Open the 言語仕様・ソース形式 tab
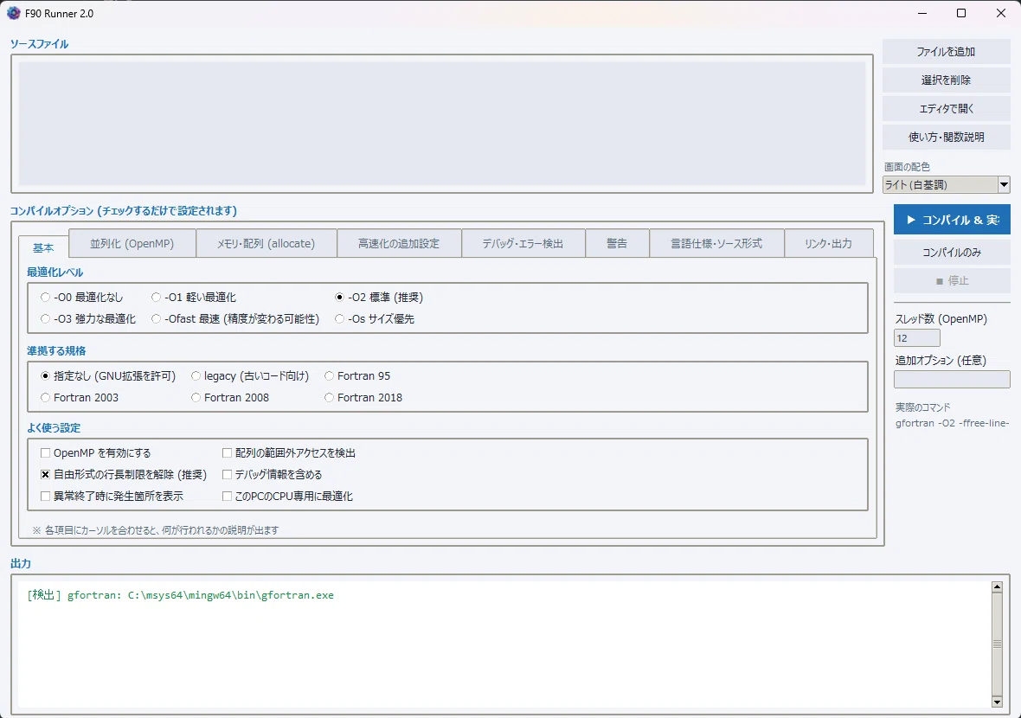The width and height of the screenshot is (1021, 718). tap(716, 243)
